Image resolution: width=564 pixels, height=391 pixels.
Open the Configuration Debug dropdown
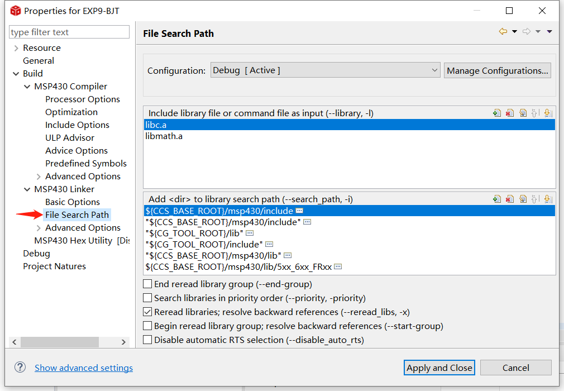pos(325,70)
